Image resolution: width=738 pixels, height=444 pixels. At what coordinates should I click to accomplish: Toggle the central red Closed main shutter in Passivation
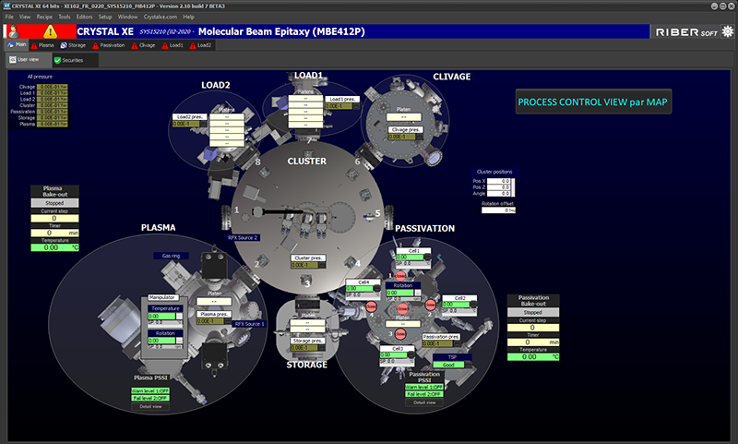(402, 308)
